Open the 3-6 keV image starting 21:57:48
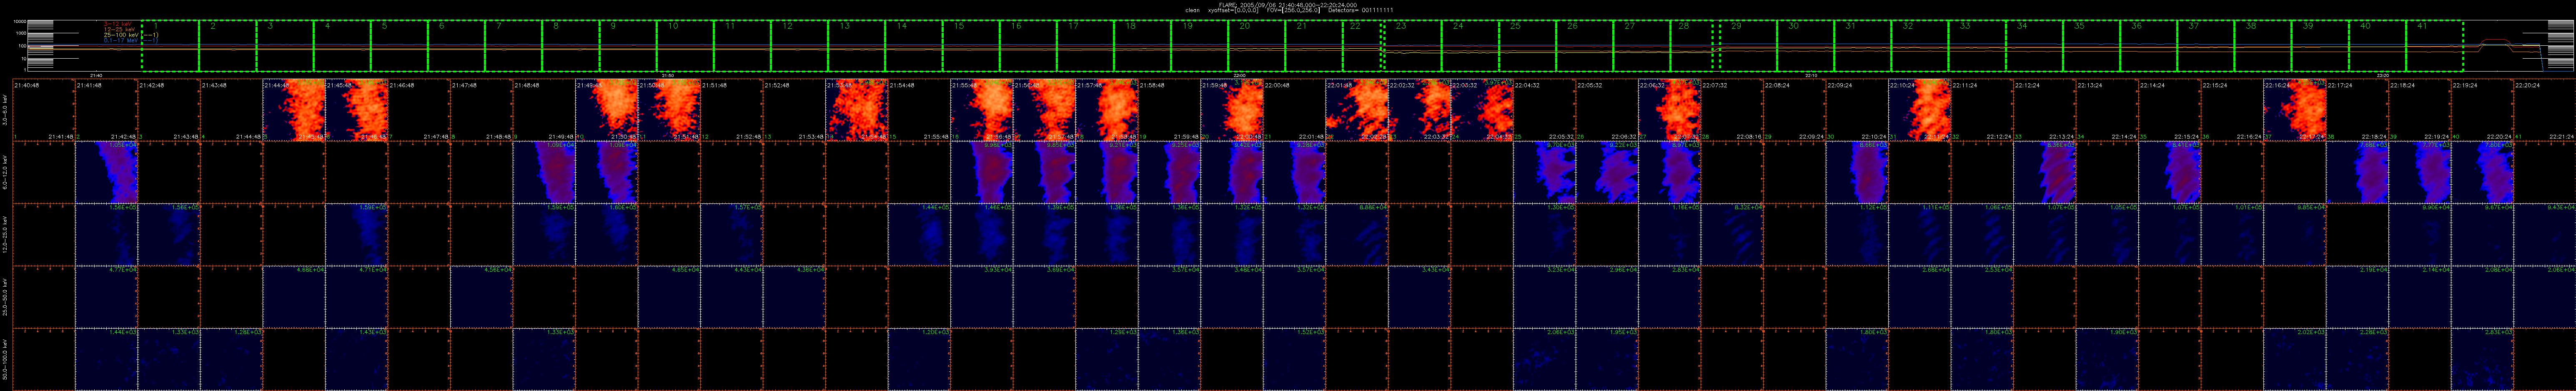 coord(1107,110)
